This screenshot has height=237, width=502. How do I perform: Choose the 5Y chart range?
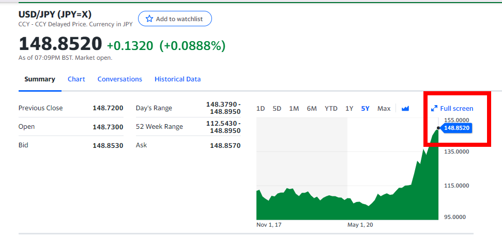pyautogui.click(x=366, y=108)
